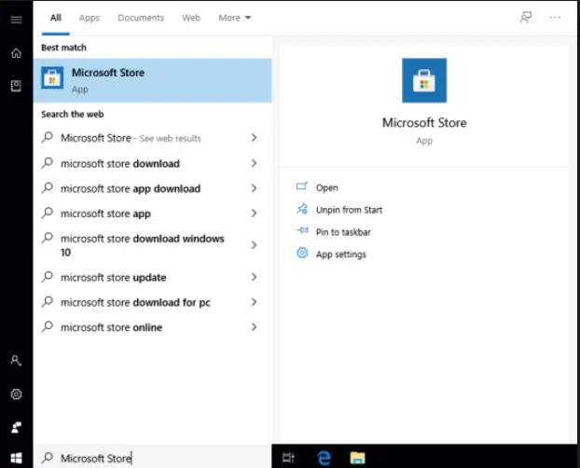Expand arrow next to microsoft store download
This screenshot has width=580, height=468.
tap(254, 164)
